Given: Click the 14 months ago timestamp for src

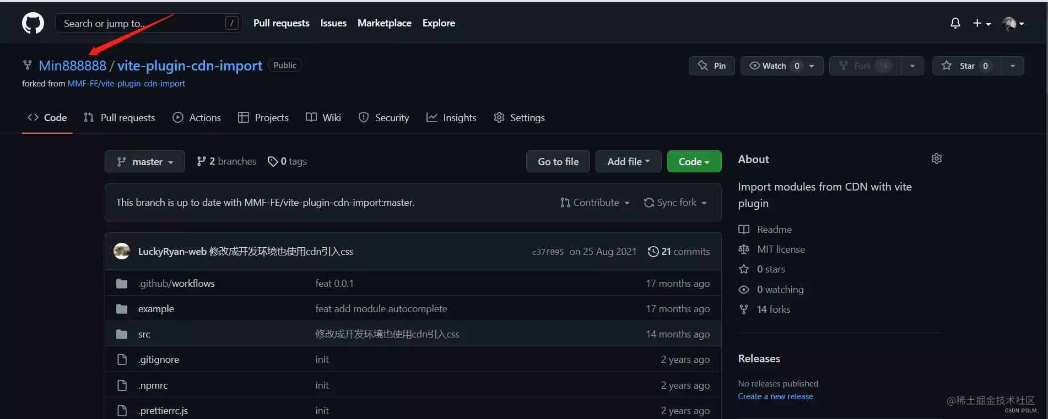Looking at the screenshot, I should [x=678, y=334].
